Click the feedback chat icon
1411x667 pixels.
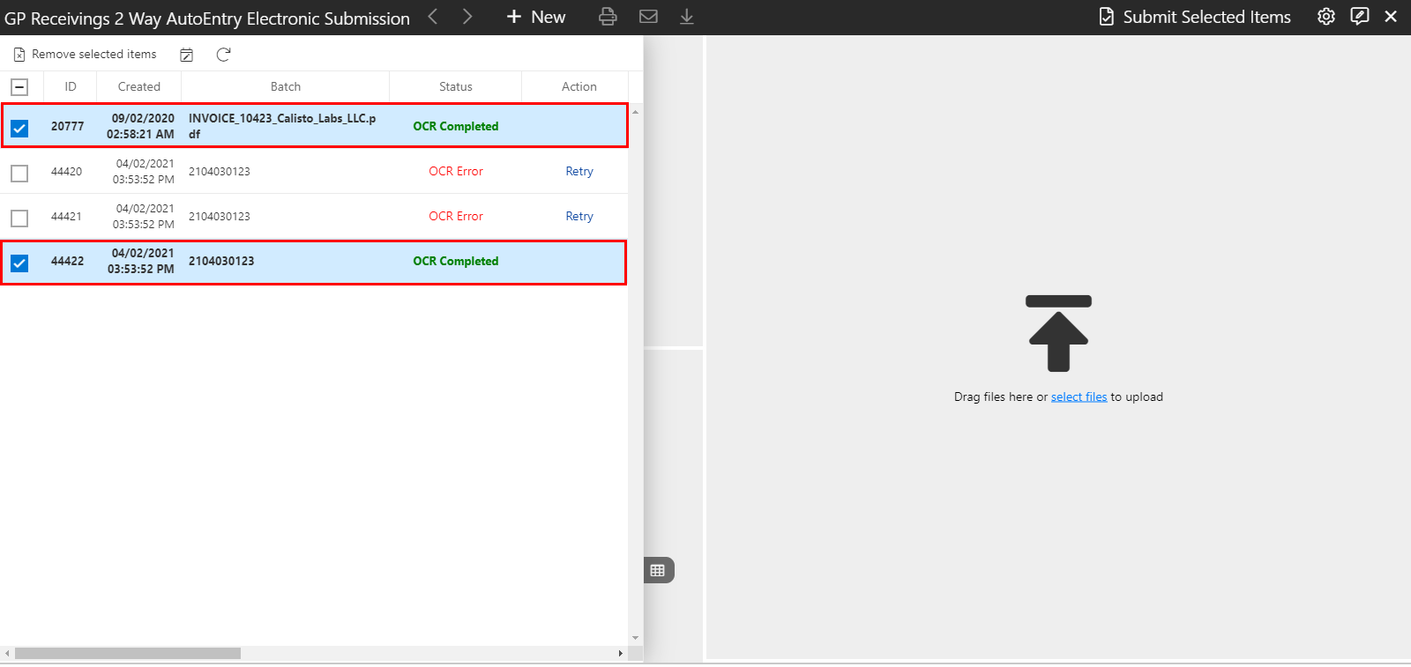1360,17
